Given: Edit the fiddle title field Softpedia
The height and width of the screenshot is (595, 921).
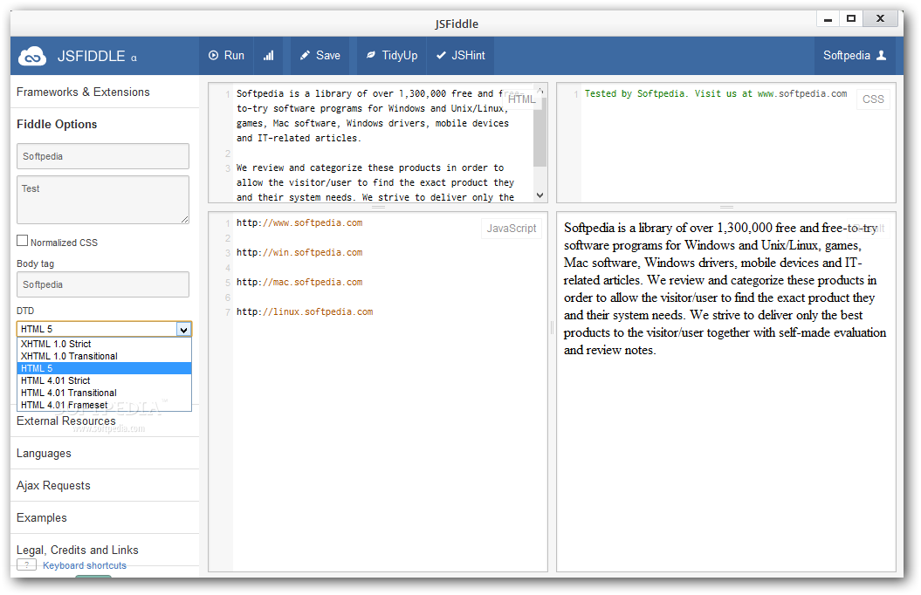Looking at the screenshot, I should 103,156.
